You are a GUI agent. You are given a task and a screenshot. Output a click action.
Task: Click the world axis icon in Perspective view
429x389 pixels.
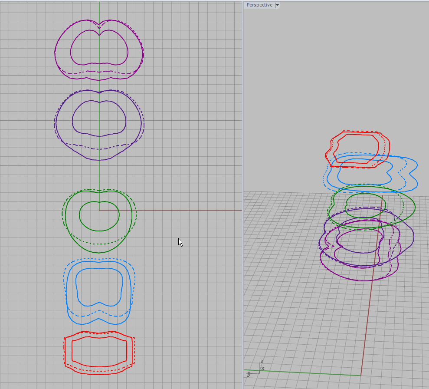click(255, 369)
